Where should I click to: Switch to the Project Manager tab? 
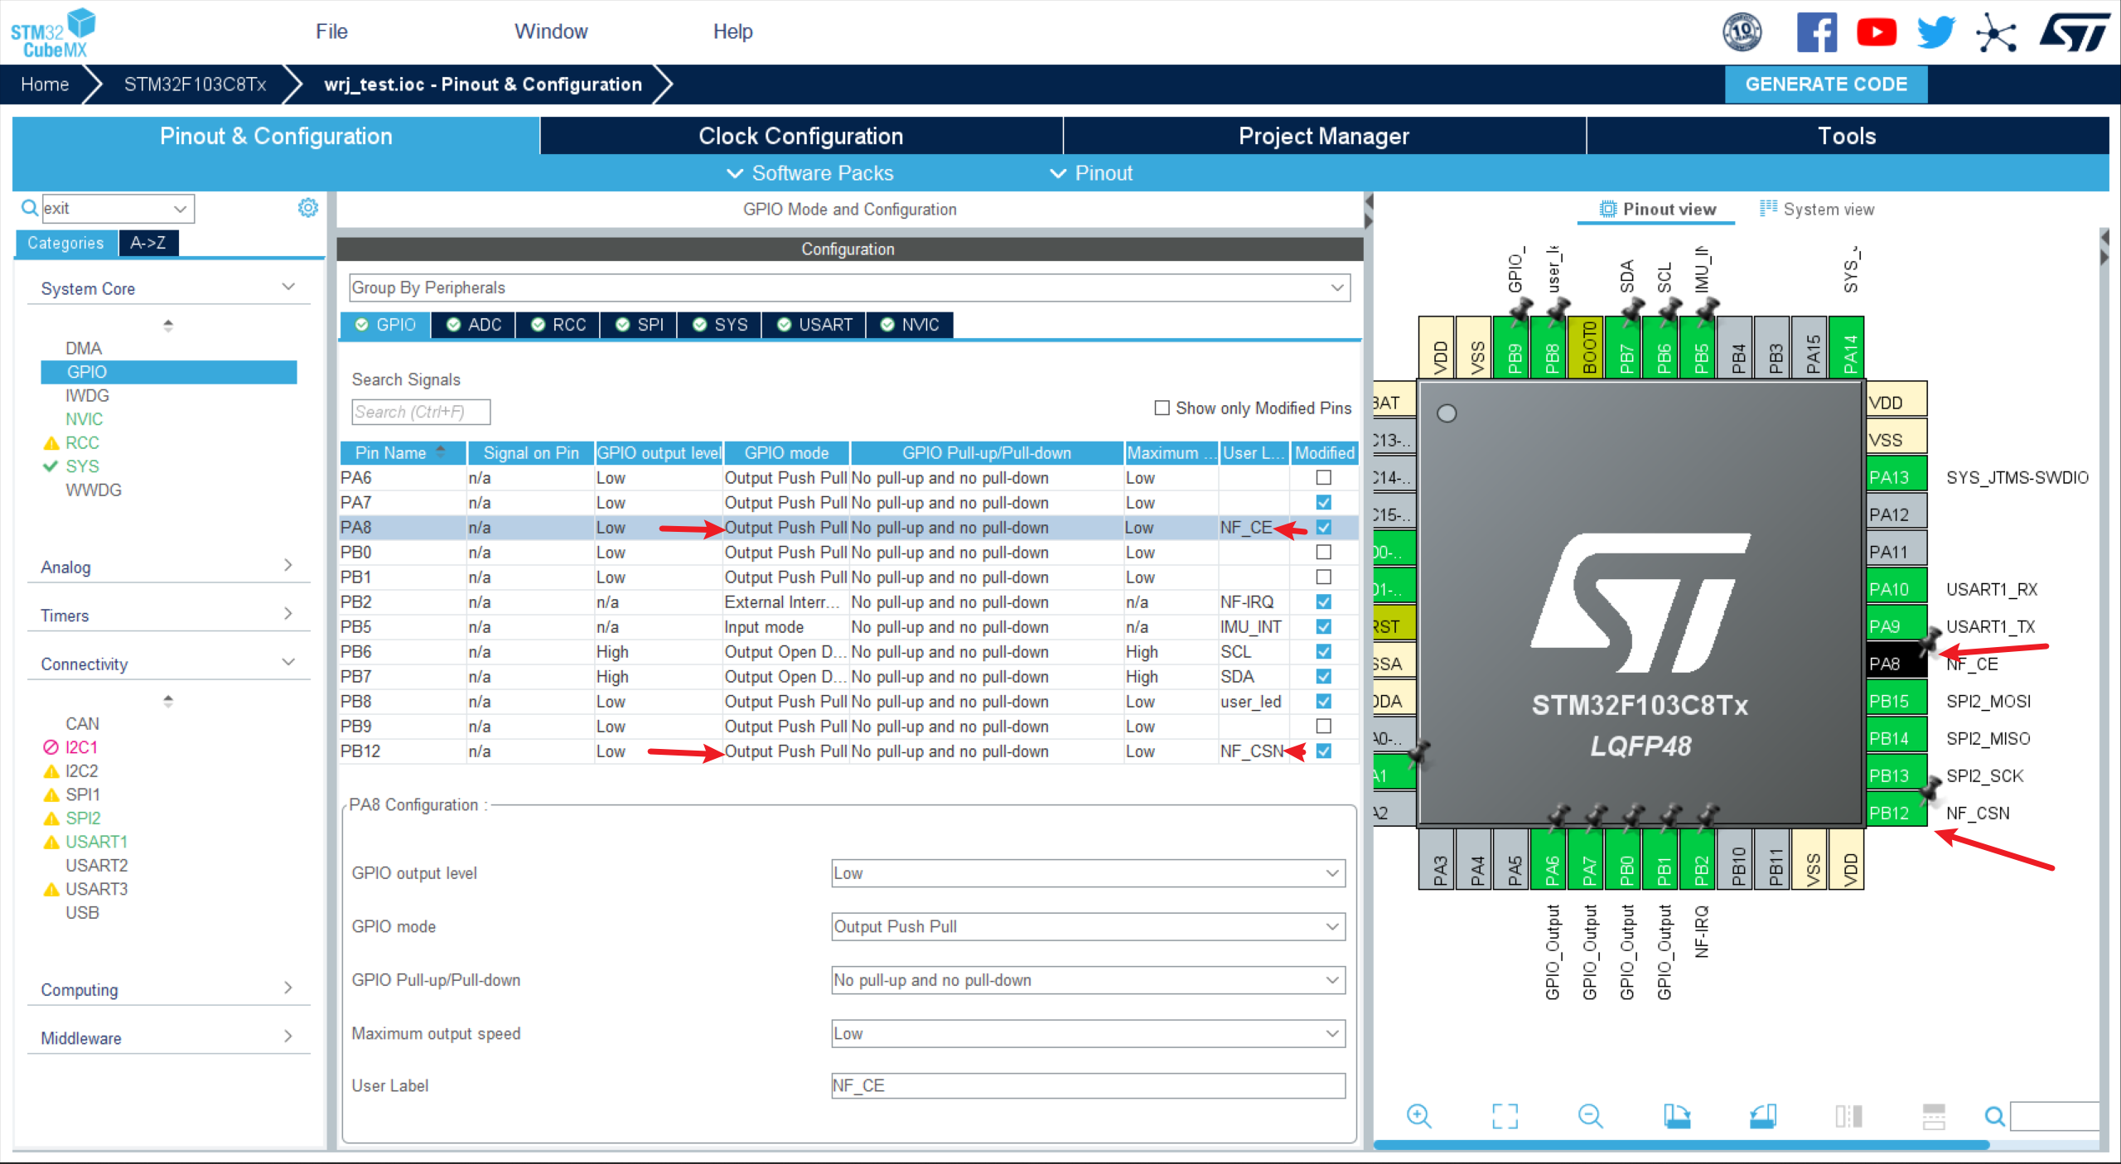click(x=1323, y=136)
